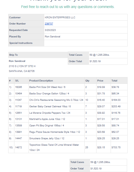This screenshot has width=134, height=172.
Task: Click address line 2110 S LYON ST STE H
Action: (22, 66)
